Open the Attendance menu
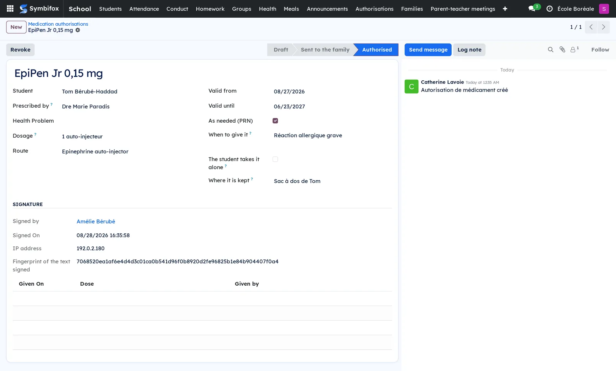 tap(144, 9)
